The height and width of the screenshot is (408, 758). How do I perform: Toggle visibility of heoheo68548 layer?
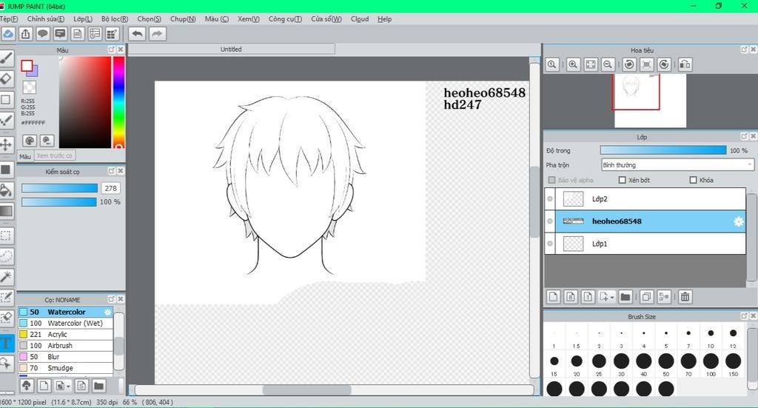coord(550,221)
